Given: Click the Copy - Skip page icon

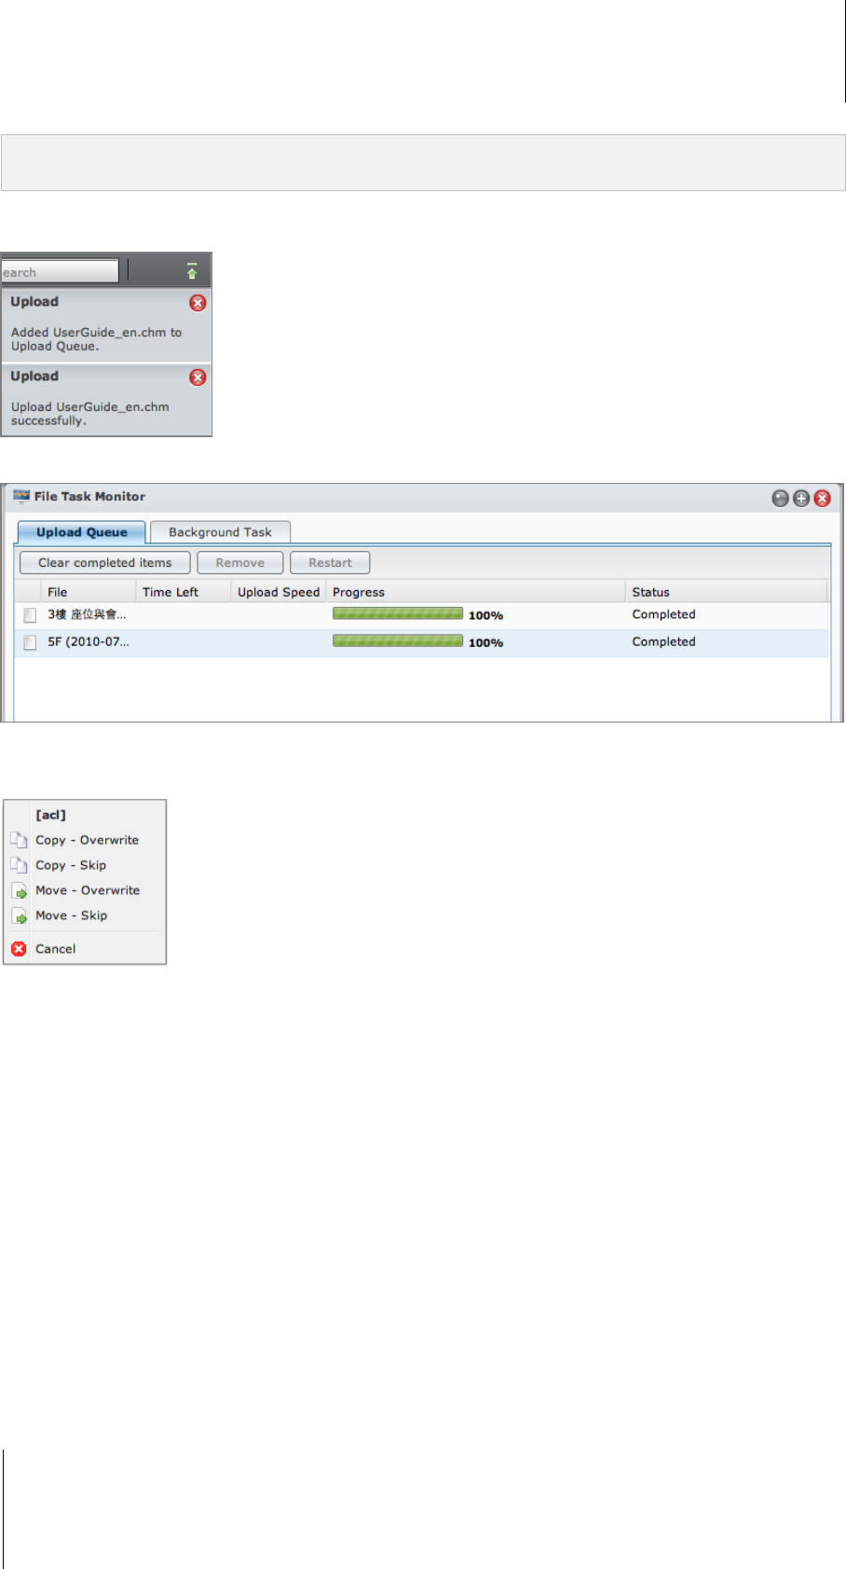Looking at the screenshot, I should 19,865.
